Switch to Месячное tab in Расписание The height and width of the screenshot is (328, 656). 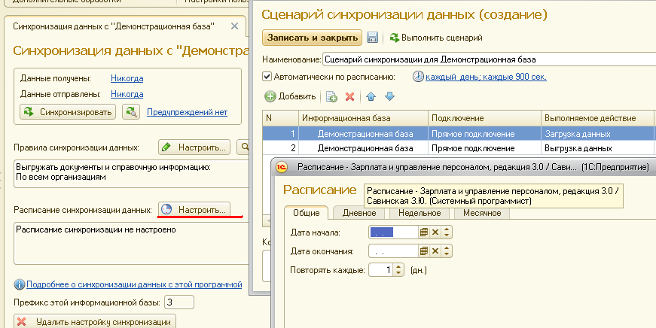coord(482,213)
